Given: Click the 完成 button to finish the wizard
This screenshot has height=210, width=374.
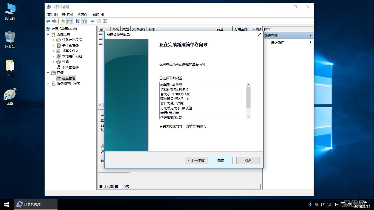Looking at the screenshot, I should pos(221,161).
